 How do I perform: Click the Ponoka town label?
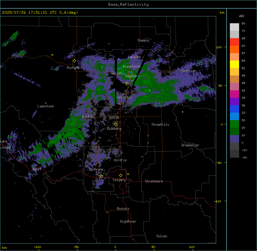tap(143, 41)
